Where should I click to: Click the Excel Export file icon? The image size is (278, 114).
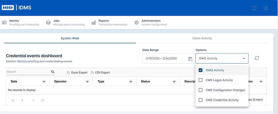point(68,72)
